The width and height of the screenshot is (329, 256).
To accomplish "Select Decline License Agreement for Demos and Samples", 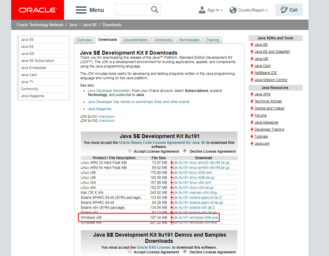I will coord(185,251).
